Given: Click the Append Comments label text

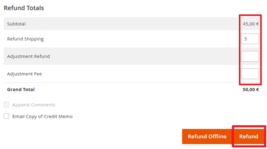Looking at the screenshot, I should 34,105.
